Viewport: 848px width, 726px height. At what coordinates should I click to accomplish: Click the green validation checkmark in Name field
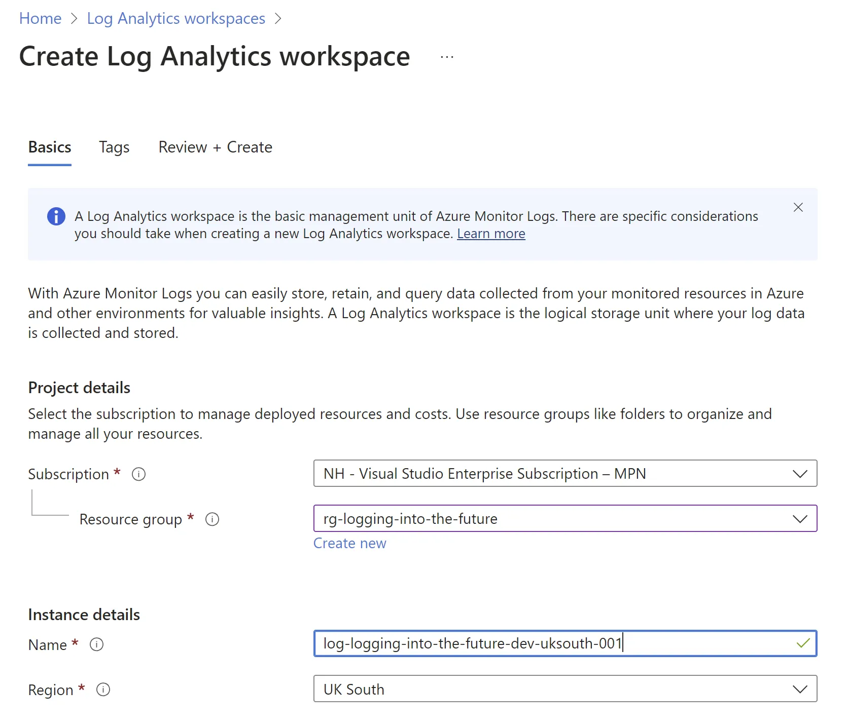(x=803, y=643)
